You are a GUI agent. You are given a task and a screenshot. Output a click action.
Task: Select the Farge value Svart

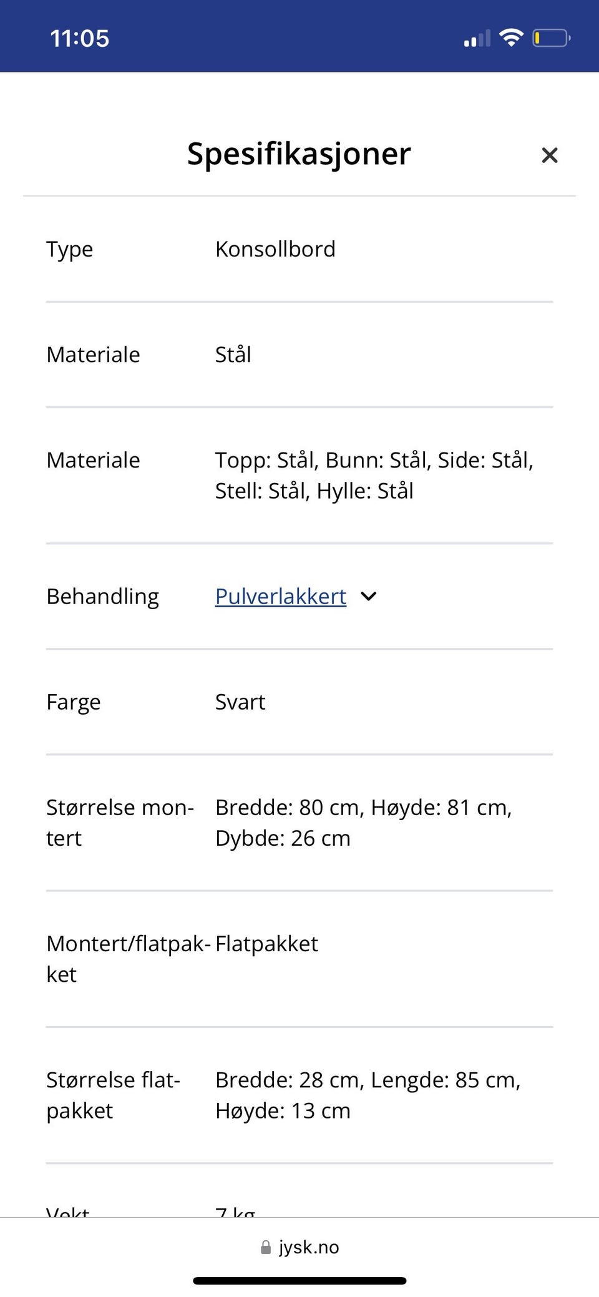point(240,702)
